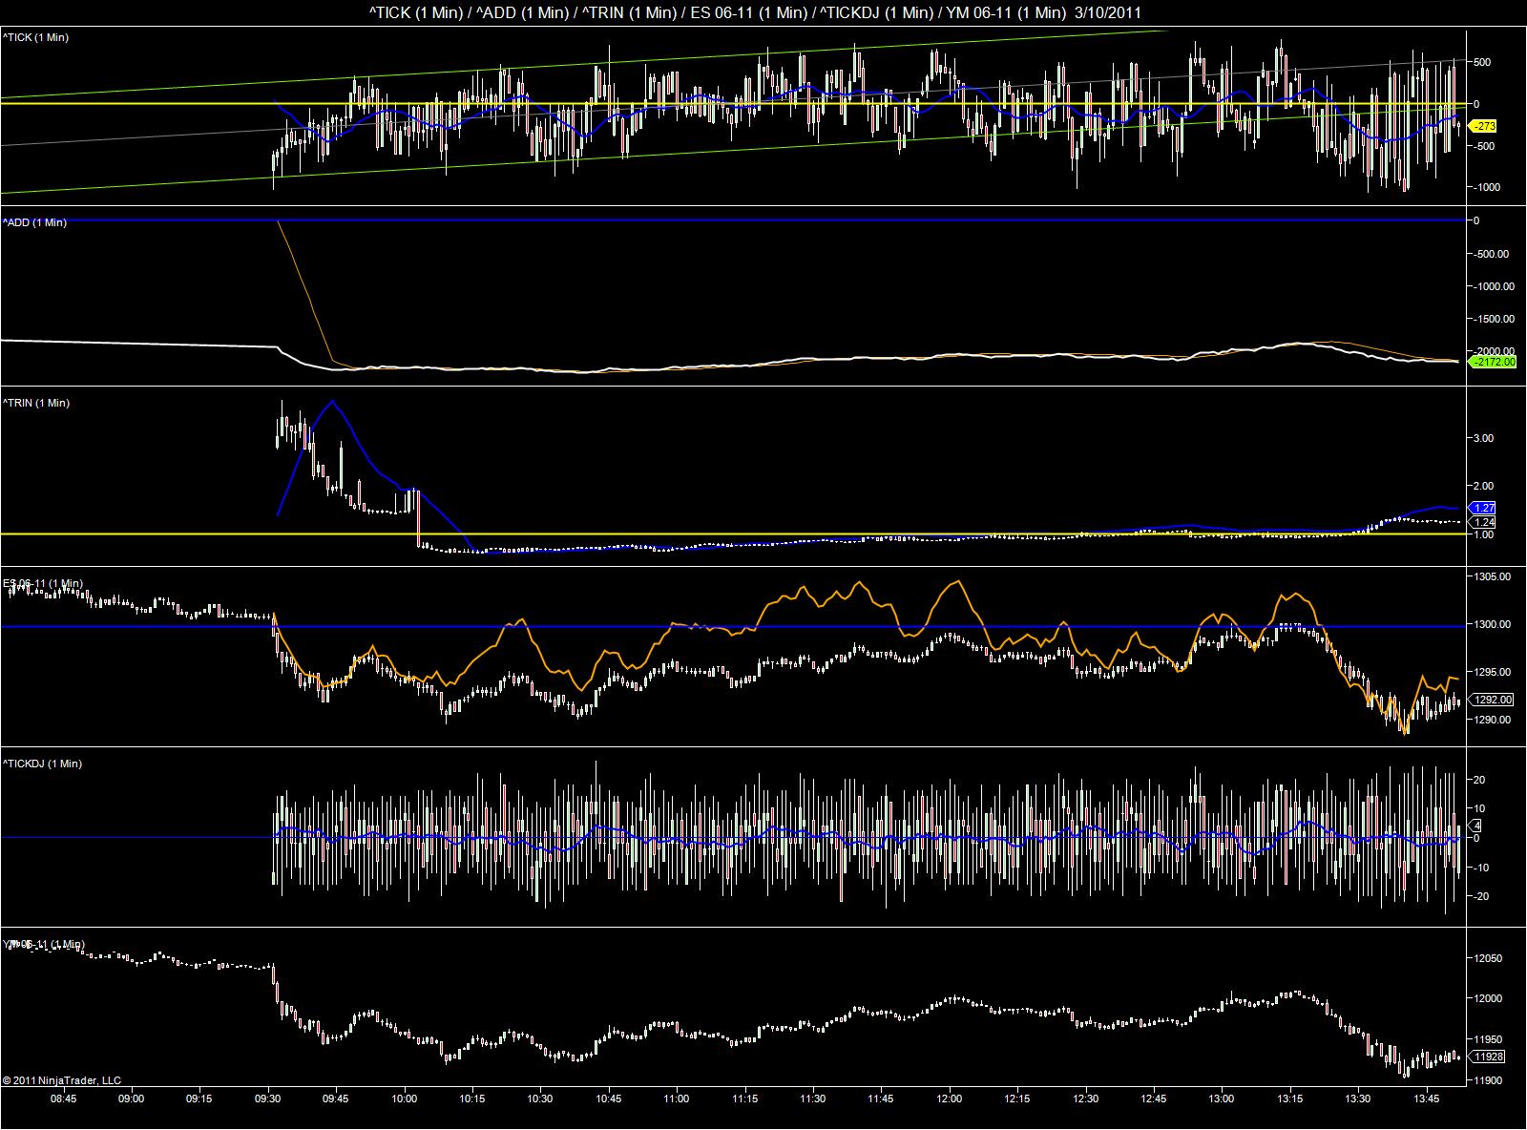Click the ^ADD (1 Min) panel label

click(x=35, y=222)
